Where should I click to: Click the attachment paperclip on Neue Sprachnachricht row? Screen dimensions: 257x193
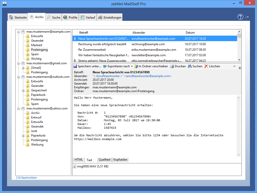point(75,39)
